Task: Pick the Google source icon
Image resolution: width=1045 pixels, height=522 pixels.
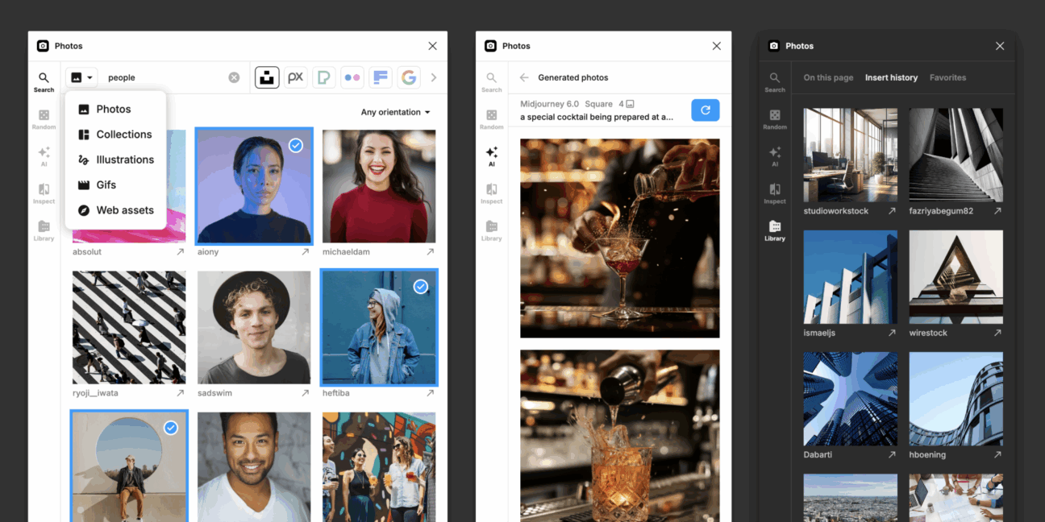Action: click(x=409, y=77)
